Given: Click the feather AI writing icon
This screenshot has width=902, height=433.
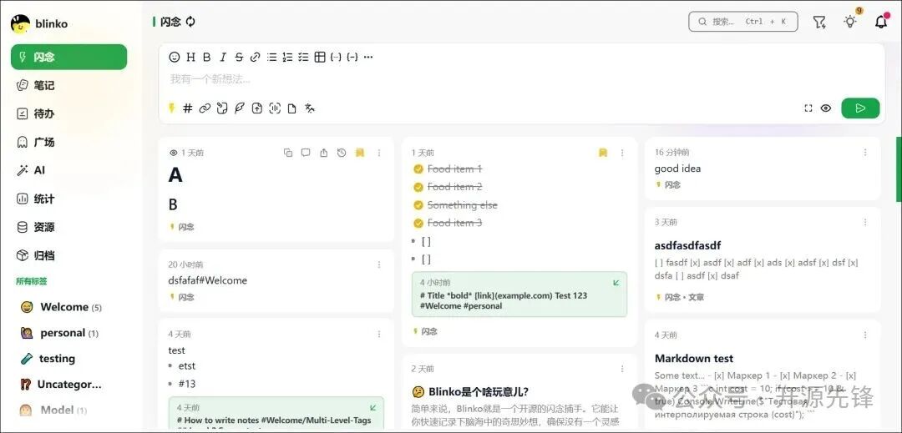Looking at the screenshot, I should 240,108.
